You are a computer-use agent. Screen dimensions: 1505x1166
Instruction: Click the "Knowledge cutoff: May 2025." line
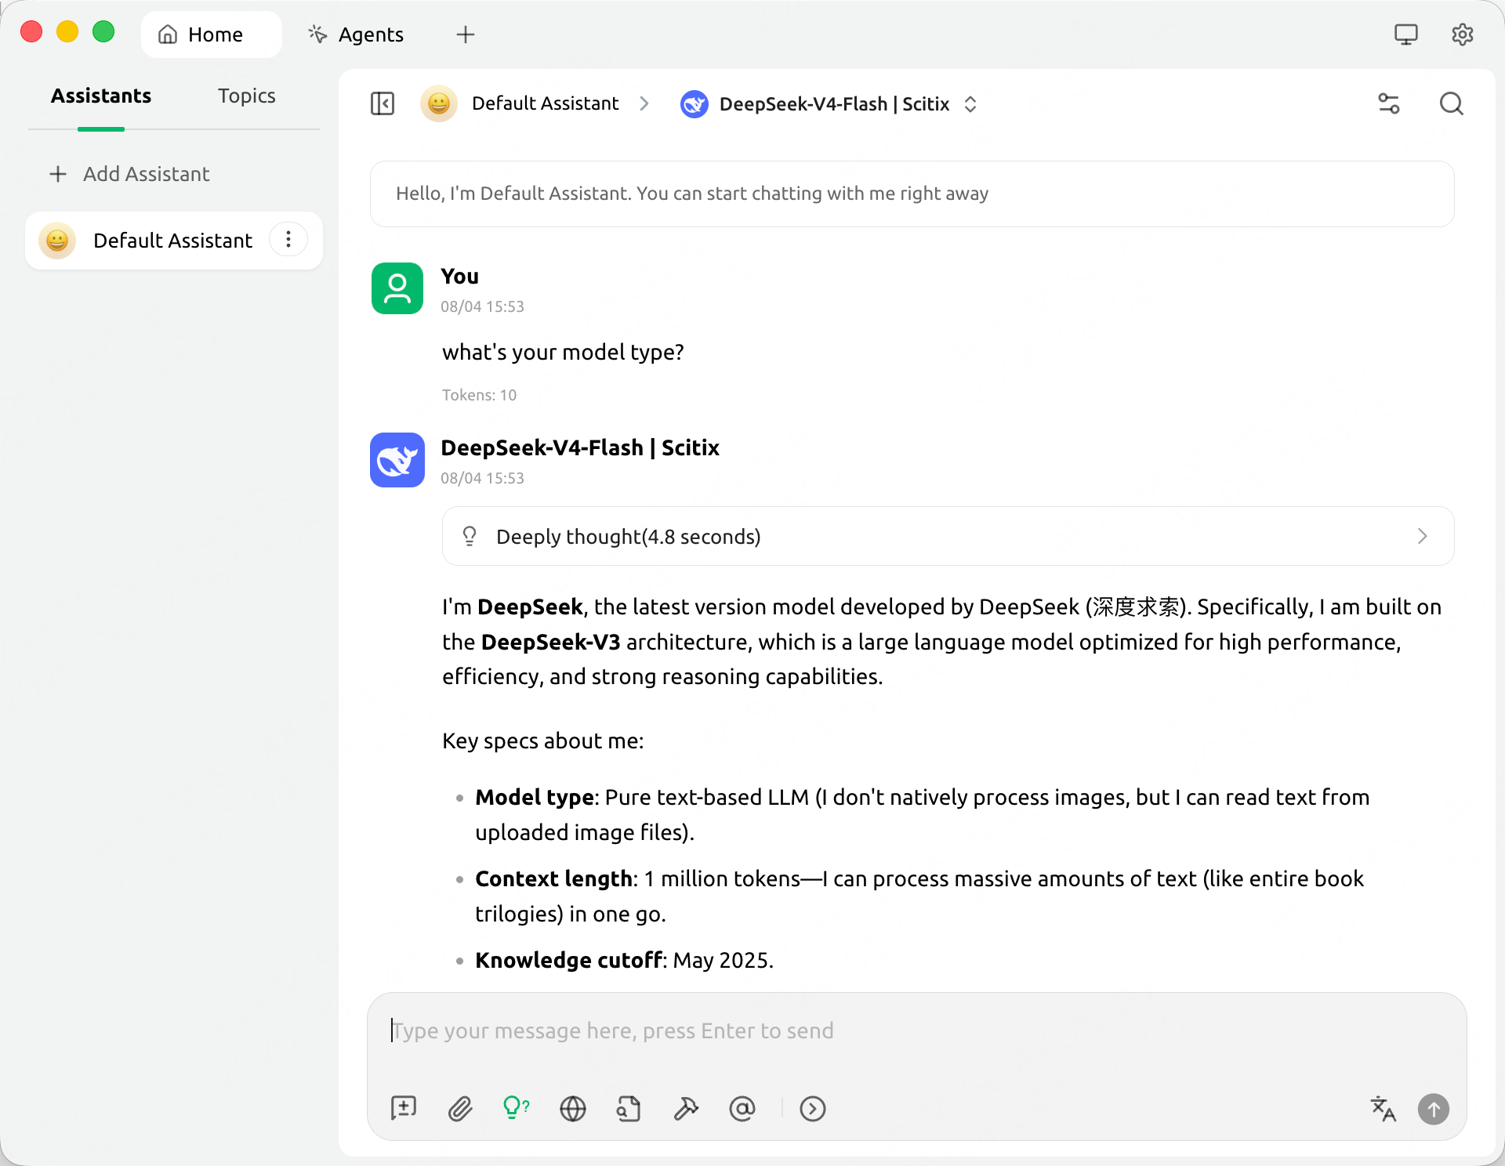coord(625,960)
